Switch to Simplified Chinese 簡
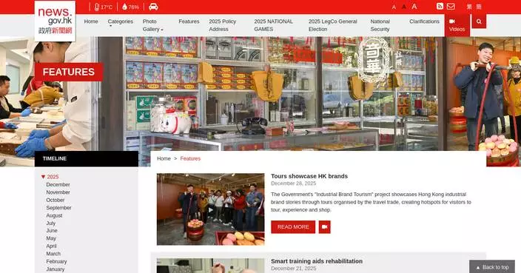Viewport: 521px width, 273px height. [x=479, y=7]
